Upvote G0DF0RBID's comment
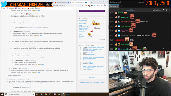The image size is (171, 96). pos(9,88)
